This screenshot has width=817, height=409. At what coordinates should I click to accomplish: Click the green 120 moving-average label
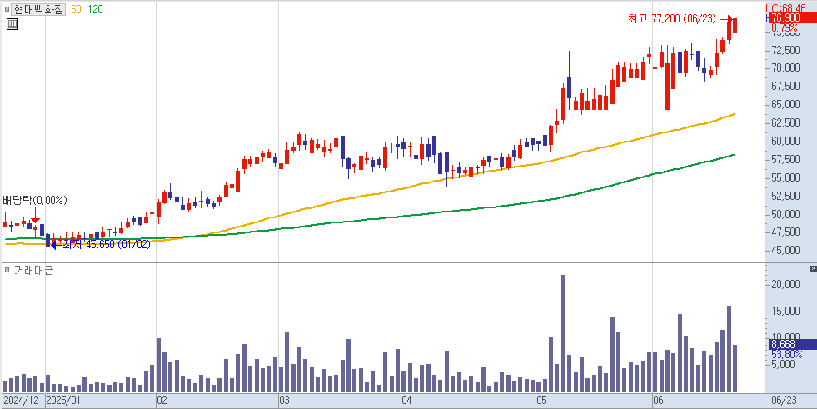coord(94,9)
